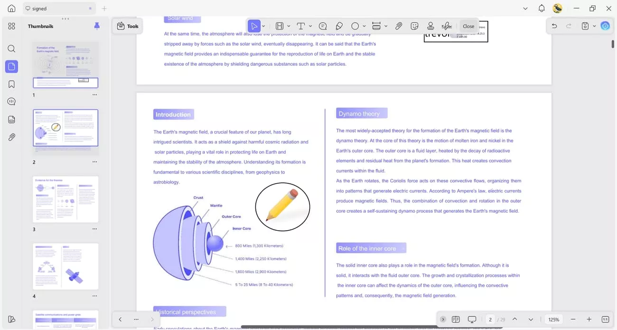The height and width of the screenshot is (330, 617).
Task: Enter presentation mode from the bottom bar
Action: [472, 319]
